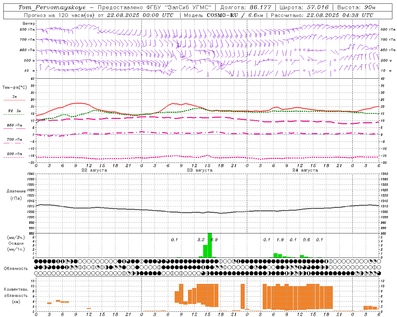
Task: Click the "700 гПа" temperature legend entry
Action: 15,140
